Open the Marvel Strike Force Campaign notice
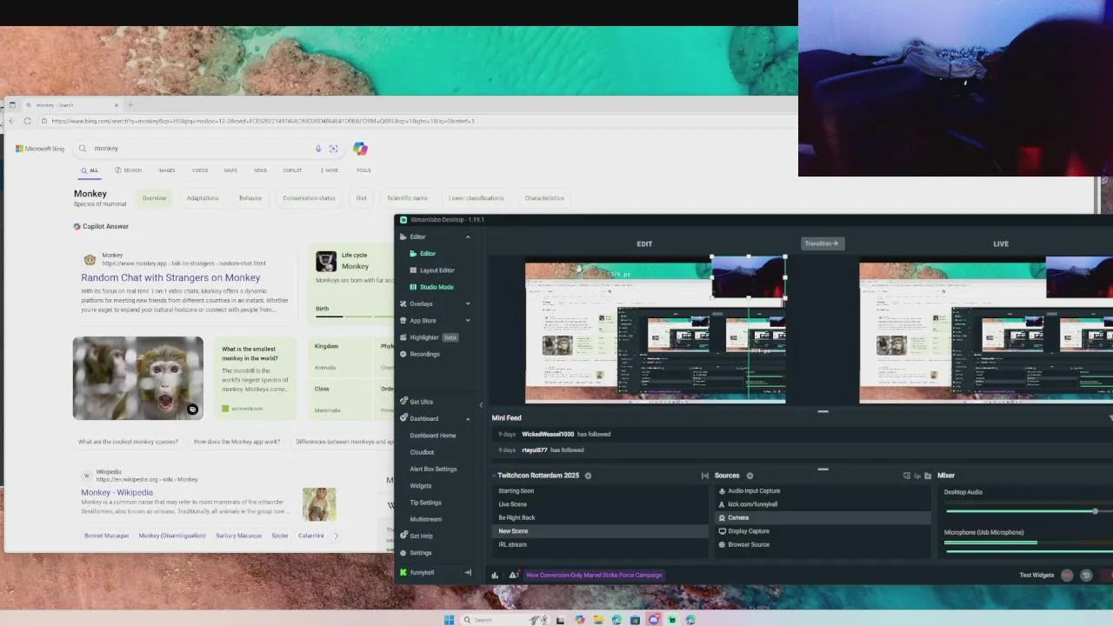Viewport: 1113px width, 626px height. [594, 575]
